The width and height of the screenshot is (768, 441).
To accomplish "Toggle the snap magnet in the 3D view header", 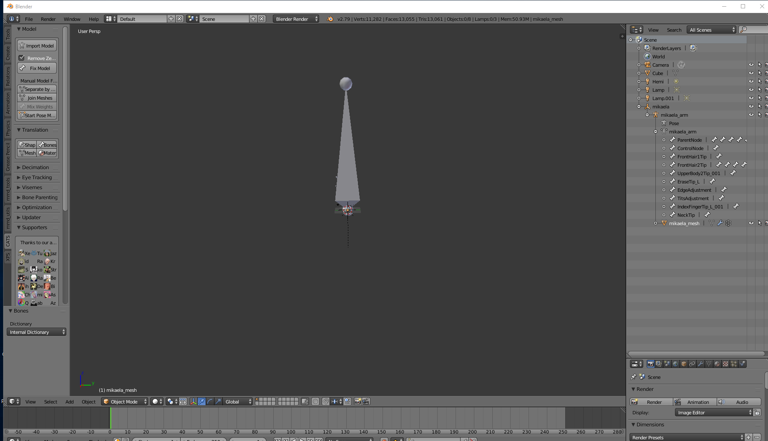I will pos(325,401).
